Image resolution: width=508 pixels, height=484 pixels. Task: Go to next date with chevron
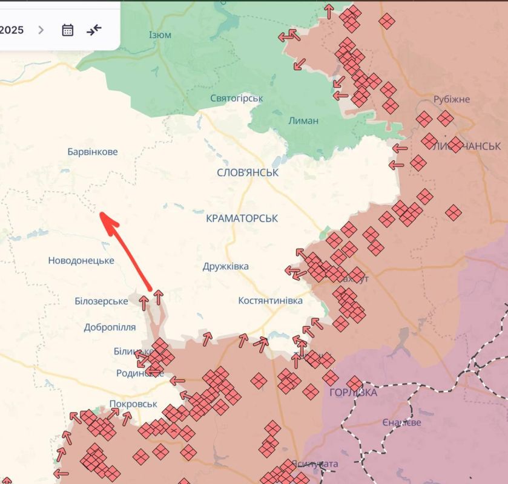point(41,30)
